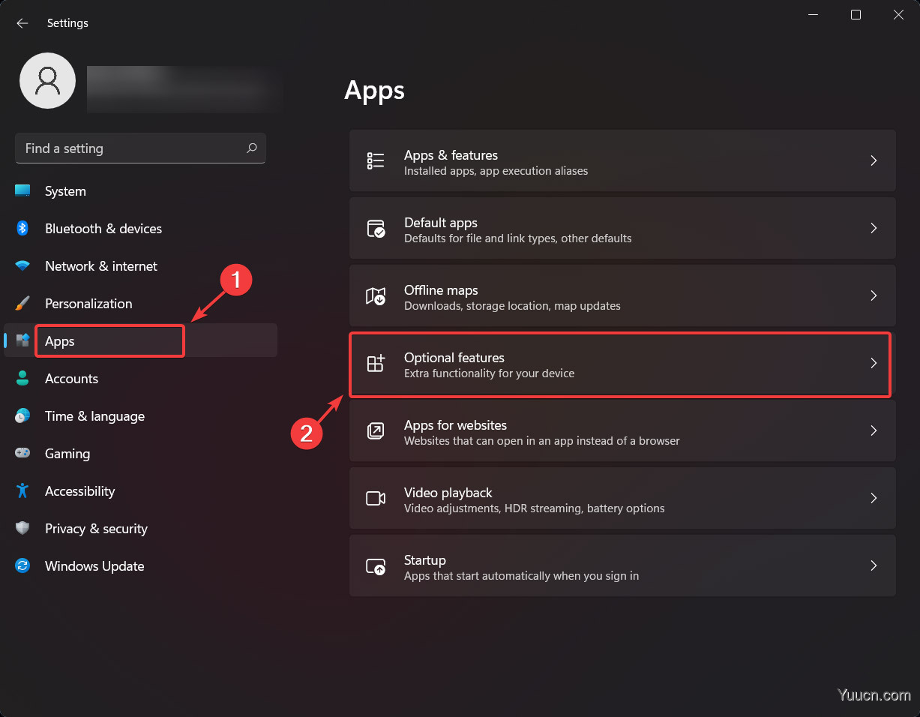
Task: Click 'Websites that can open in an app' text
Action: click(542, 441)
